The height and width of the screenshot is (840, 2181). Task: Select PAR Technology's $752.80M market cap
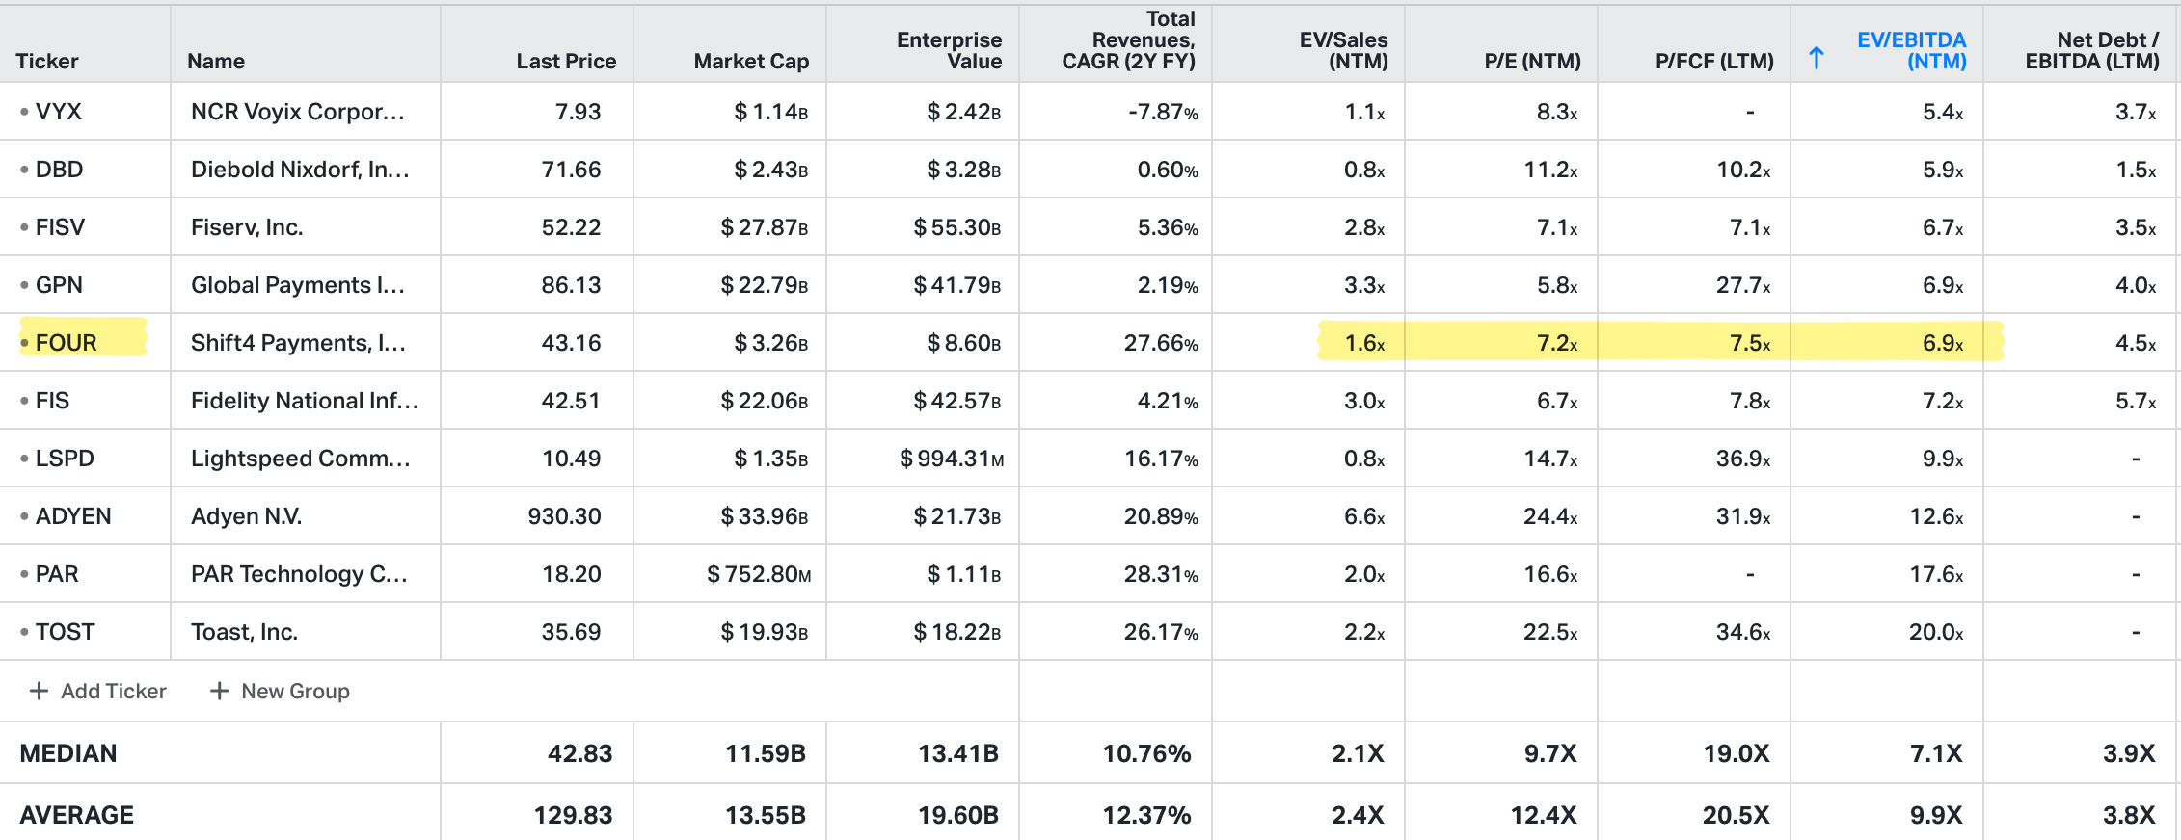point(759,574)
